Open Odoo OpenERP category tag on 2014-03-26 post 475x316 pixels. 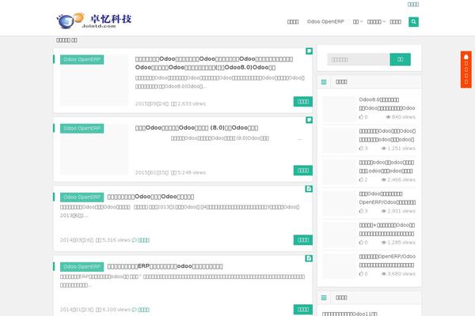click(82, 197)
